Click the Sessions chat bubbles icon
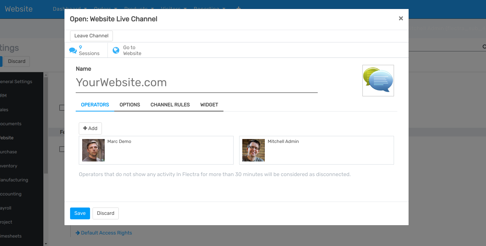Screen dimensions: 486x246 73,51
